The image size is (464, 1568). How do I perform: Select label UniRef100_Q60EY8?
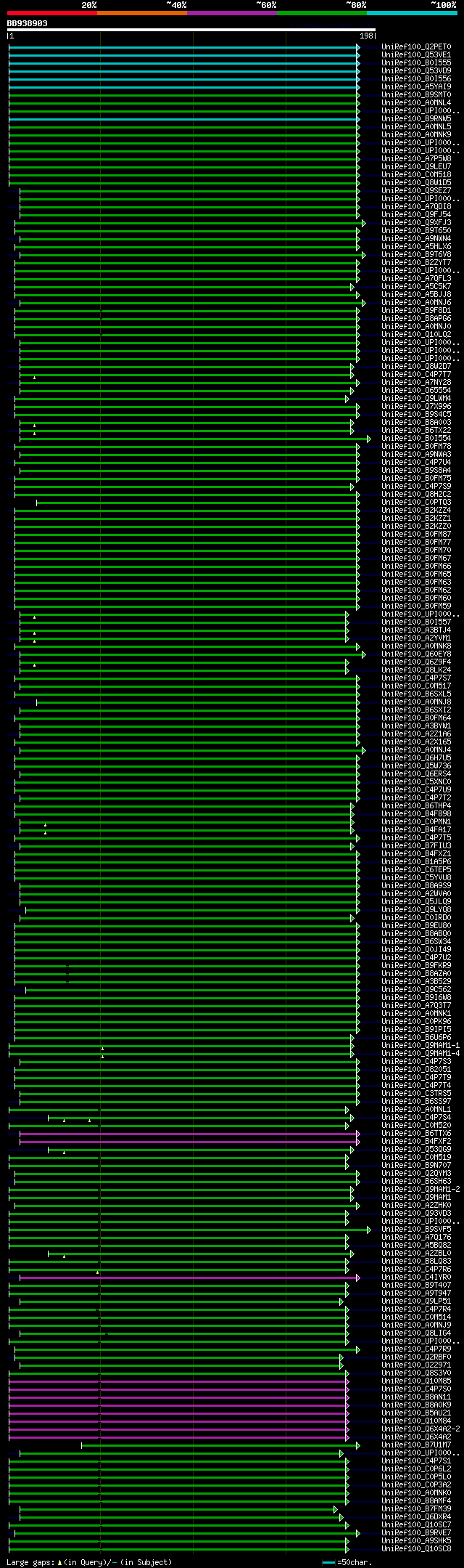[416, 654]
